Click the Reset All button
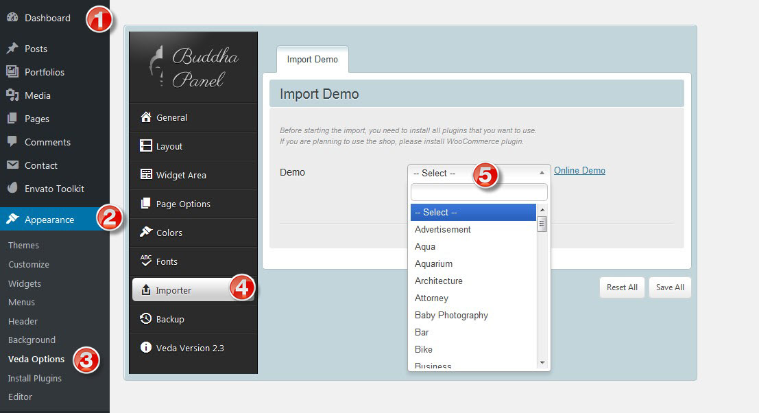The height and width of the screenshot is (413, 759). click(622, 287)
